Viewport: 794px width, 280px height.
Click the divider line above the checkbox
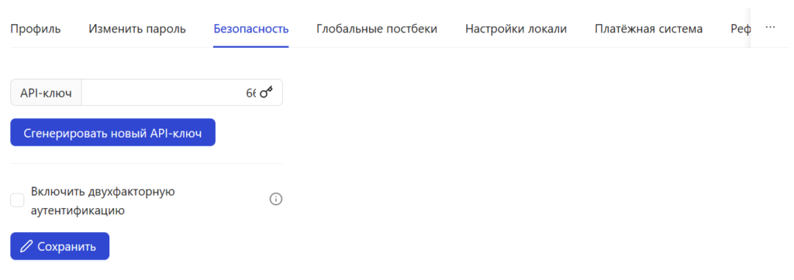147,163
